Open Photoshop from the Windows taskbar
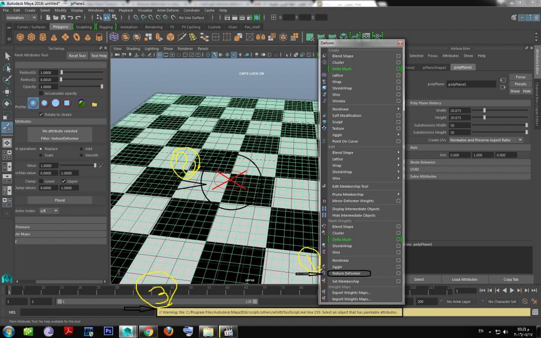541x338 pixels. tap(108, 330)
